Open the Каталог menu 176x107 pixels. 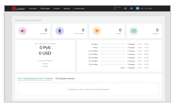pyautogui.click(x=33, y=8)
